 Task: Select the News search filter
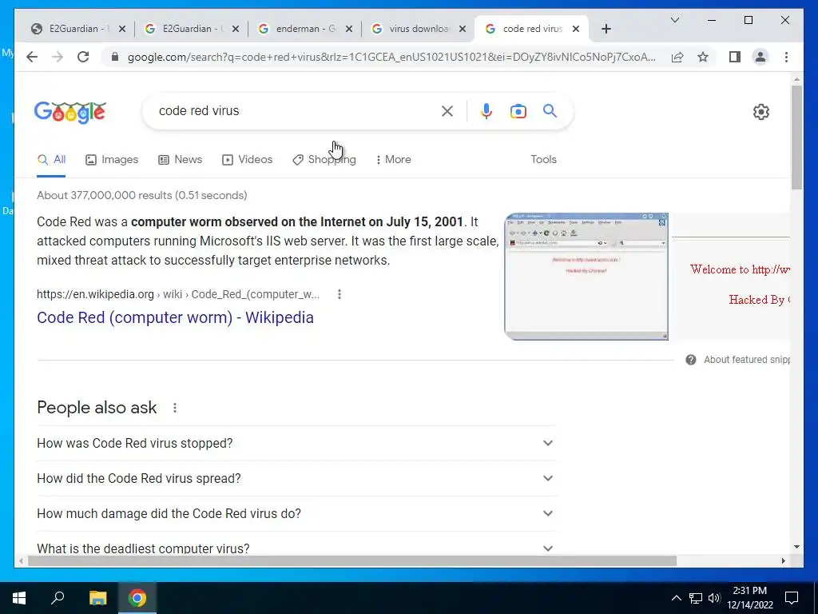pos(180,159)
